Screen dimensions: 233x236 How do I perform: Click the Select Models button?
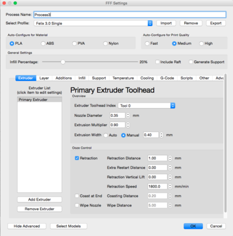[68, 226]
